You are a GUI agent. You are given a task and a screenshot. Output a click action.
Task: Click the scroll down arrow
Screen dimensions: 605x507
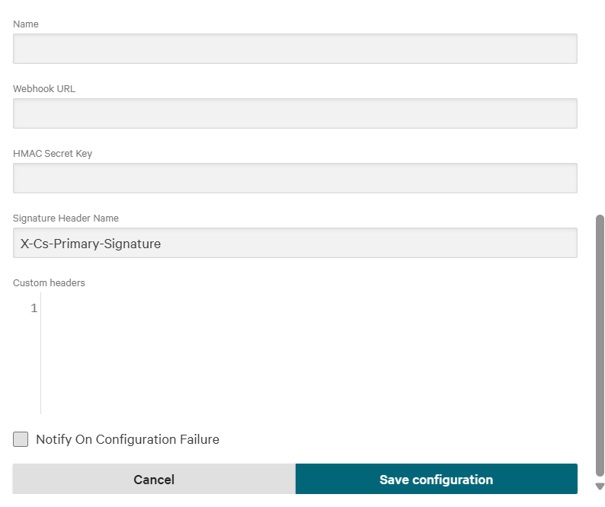click(x=600, y=486)
